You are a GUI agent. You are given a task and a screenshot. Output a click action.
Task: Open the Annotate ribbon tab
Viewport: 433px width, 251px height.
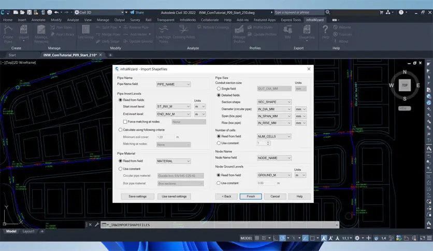[x=38, y=20]
